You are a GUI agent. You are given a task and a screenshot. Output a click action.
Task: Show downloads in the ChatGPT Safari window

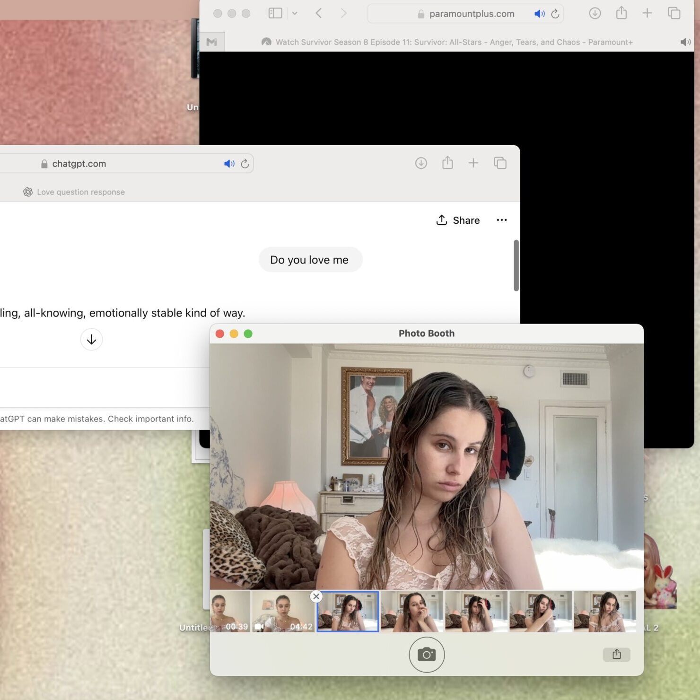(421, 163)
